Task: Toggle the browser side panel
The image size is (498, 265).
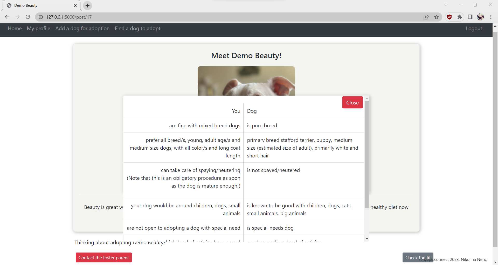Action: click(x=470, y=17)
